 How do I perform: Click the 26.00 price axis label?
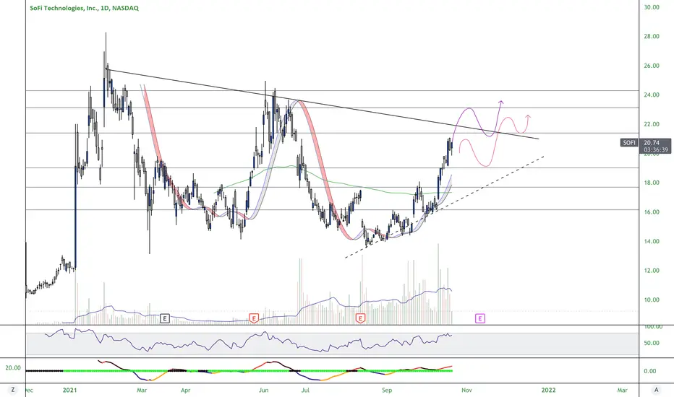tap(652, 66)
